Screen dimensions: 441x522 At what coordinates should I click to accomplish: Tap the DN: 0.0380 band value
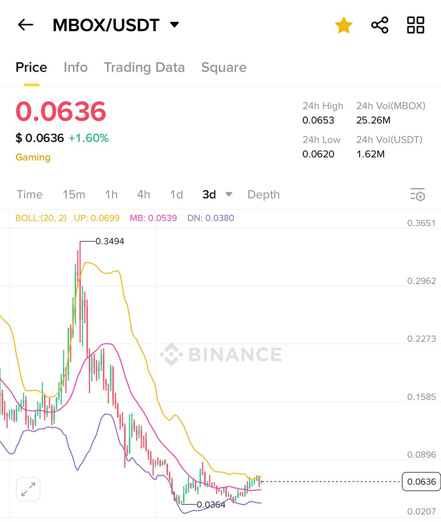click(x=211, y=218)
